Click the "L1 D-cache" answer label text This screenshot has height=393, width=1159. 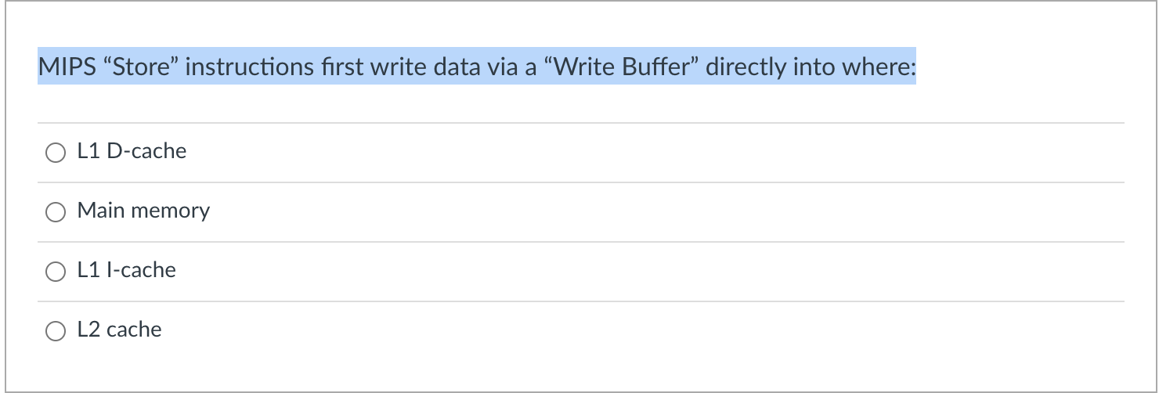pyautogui.click(x=132, y=151)
